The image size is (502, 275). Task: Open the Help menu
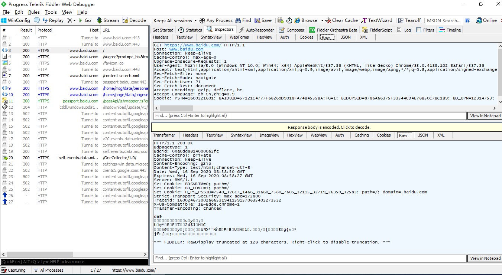tap(82, 12)
